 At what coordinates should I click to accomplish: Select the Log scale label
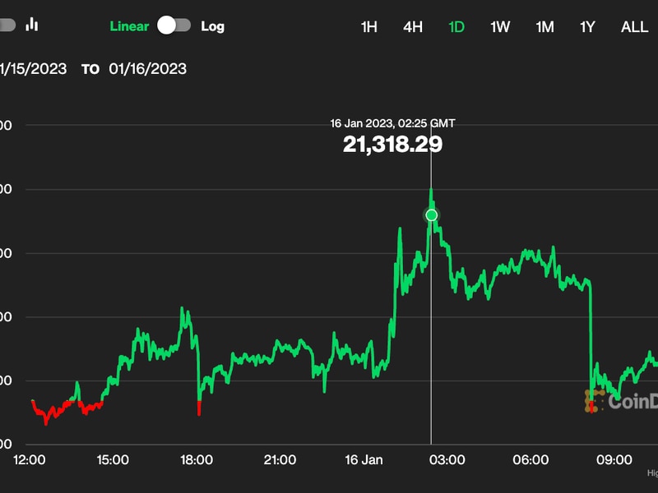(x=212, y=25)
